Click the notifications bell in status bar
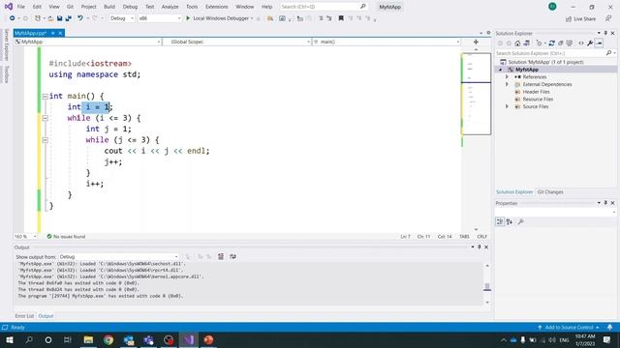The width and height of the screenshot is (620, 348). (x=609, y=328)
